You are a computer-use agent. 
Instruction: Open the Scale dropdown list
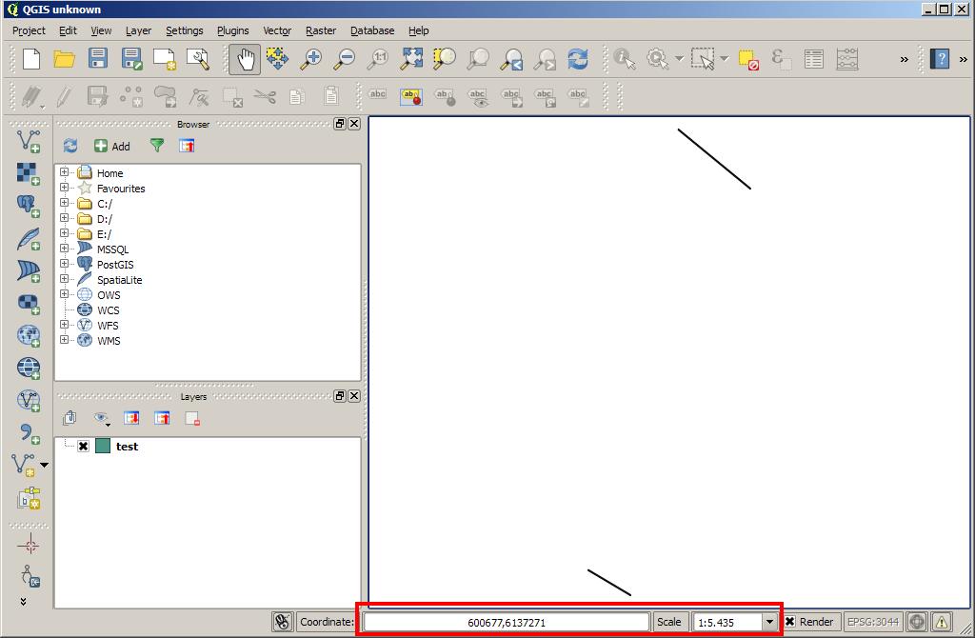[x=769, y=622]
